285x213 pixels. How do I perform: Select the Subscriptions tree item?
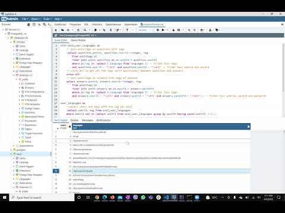point(26,146)
